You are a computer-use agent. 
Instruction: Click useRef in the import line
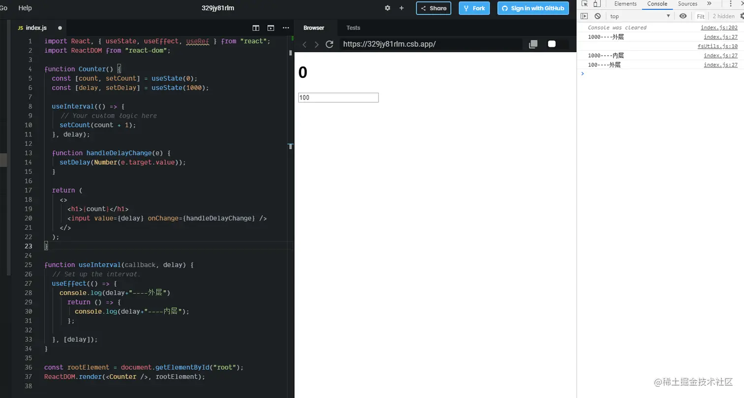[x=198, y=41]
